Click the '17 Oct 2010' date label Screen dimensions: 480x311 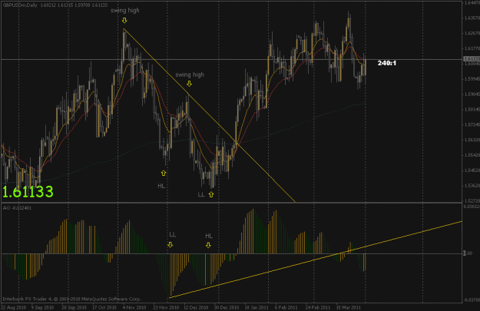coord(104,307)
